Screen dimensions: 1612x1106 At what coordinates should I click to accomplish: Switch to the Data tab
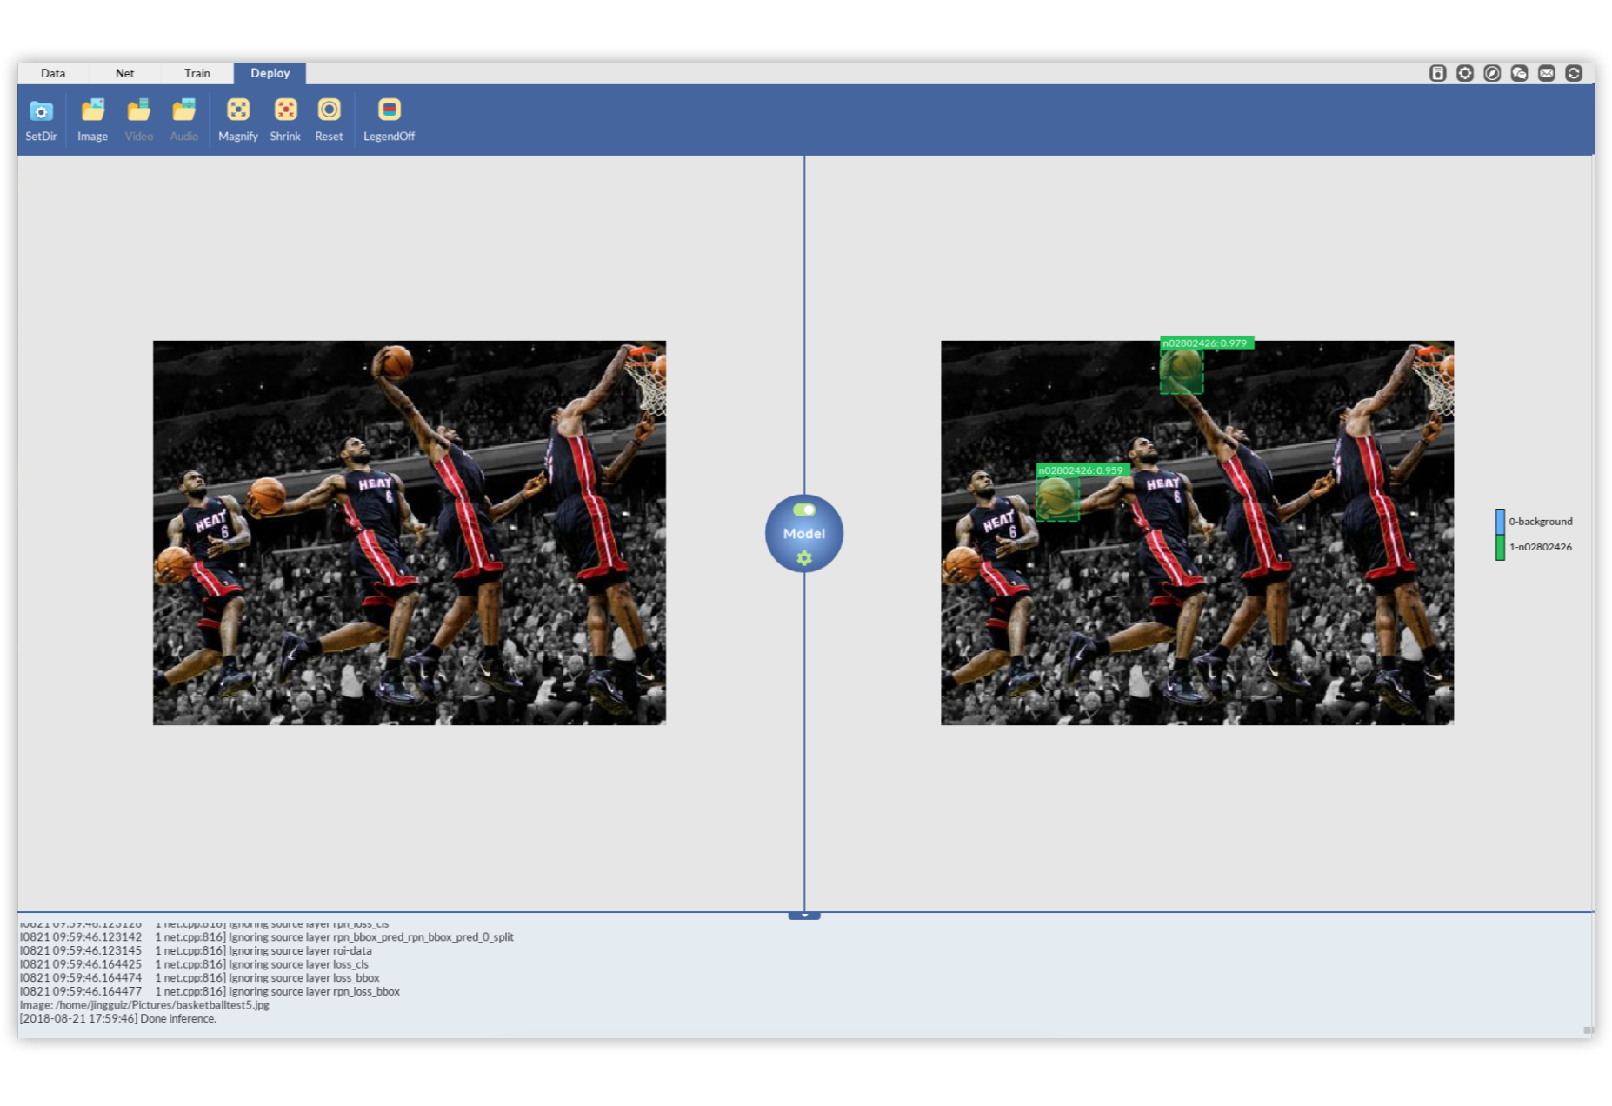[53, 73]
